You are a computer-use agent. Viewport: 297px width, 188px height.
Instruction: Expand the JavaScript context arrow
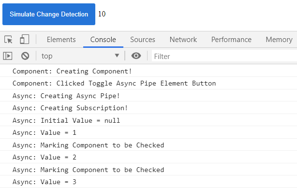pyautogui.click(x=117, y=56)
